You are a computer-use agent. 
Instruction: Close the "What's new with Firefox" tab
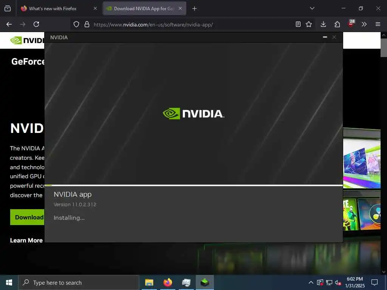point(95,8)
